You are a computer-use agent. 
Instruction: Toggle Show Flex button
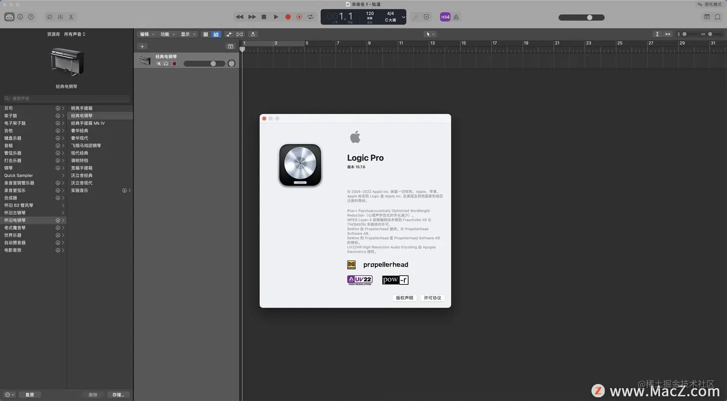coord(239,34)
